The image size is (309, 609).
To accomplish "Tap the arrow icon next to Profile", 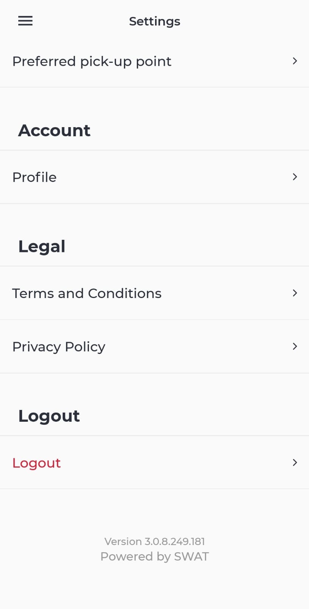I will (295, 177).
